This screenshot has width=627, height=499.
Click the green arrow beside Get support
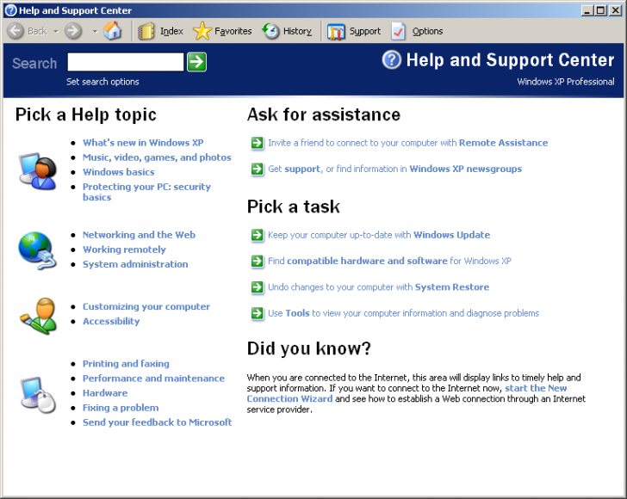click(258, 169)
